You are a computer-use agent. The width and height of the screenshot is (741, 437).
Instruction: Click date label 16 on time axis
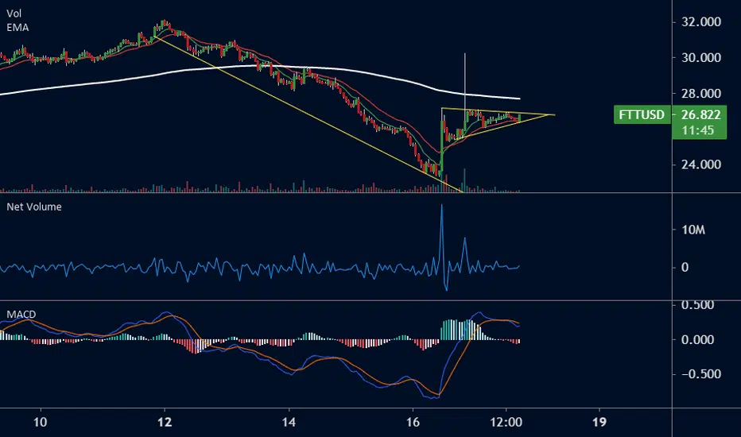click(x=413, y=422)
